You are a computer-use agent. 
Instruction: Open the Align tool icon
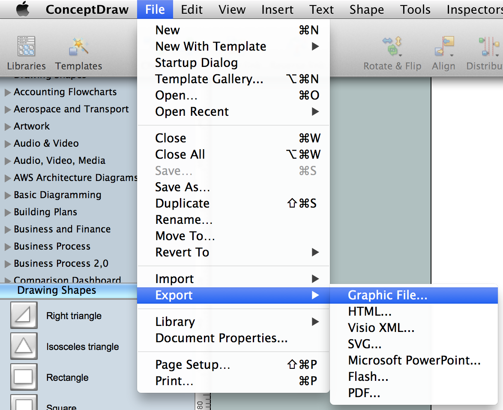pyautogui.click(x=444, y=47)
